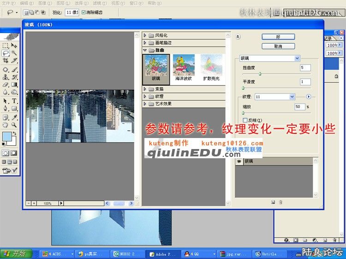The height and width of the screenshot is (259, 346).
Task: Expand the 艺术效果 filter folder
Action: 145,104
